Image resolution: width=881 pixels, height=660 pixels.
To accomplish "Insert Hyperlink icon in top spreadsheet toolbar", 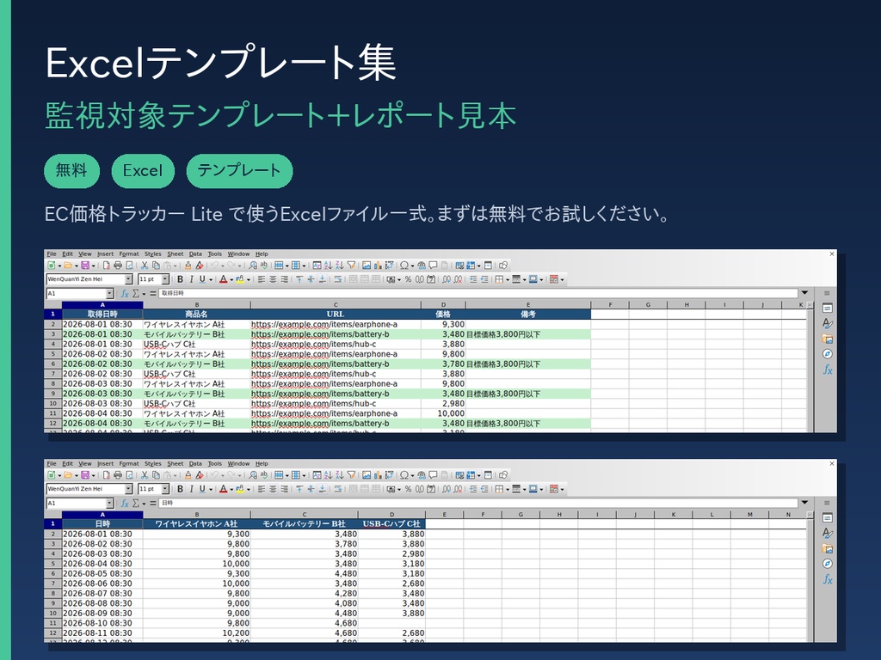I will coord(422,266).
